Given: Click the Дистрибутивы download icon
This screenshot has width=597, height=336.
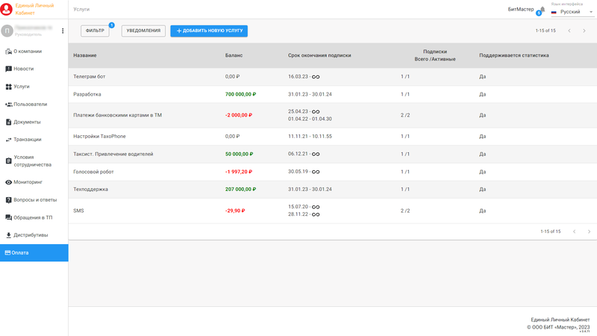Looking at the screenshot, I should tap(9, 235).
